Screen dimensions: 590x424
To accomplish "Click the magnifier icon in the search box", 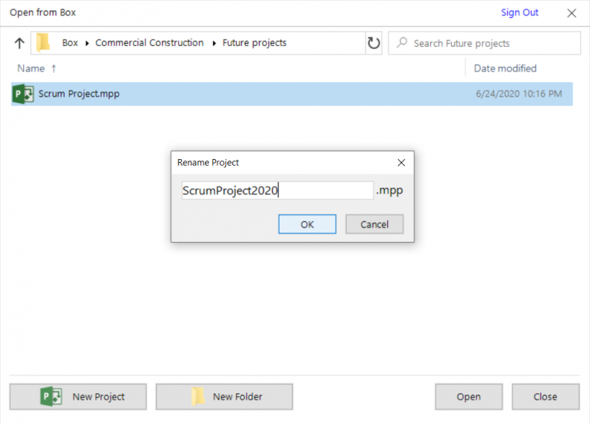I will pos(402,42).
